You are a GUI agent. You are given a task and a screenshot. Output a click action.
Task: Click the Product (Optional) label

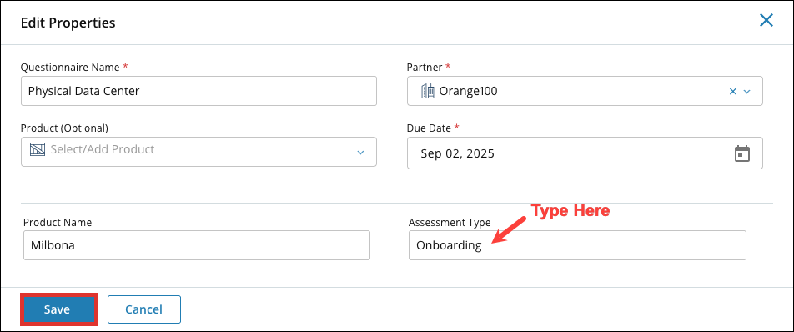[x=64, y=128]
